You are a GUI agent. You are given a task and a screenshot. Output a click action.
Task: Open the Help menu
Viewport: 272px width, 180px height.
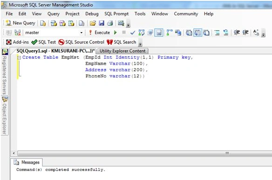point(209,14)
